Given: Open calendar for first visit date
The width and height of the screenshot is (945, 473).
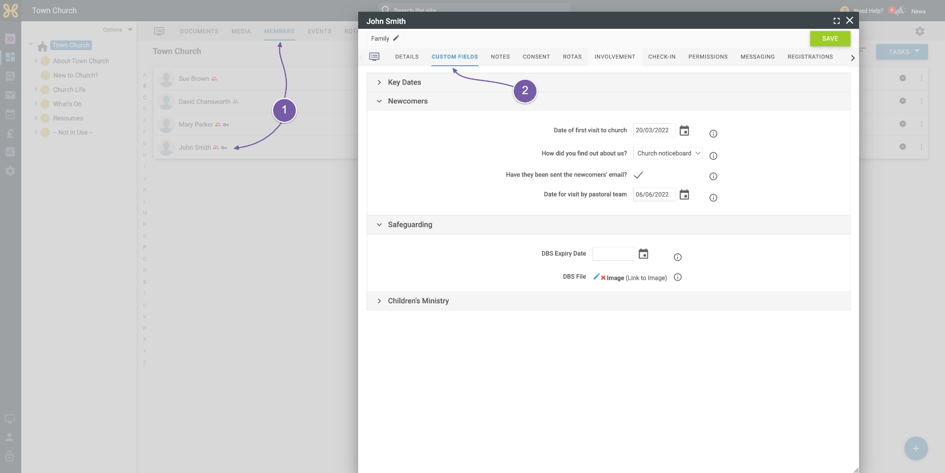Looking at the screenshot, I should click(x=684, y=130).
